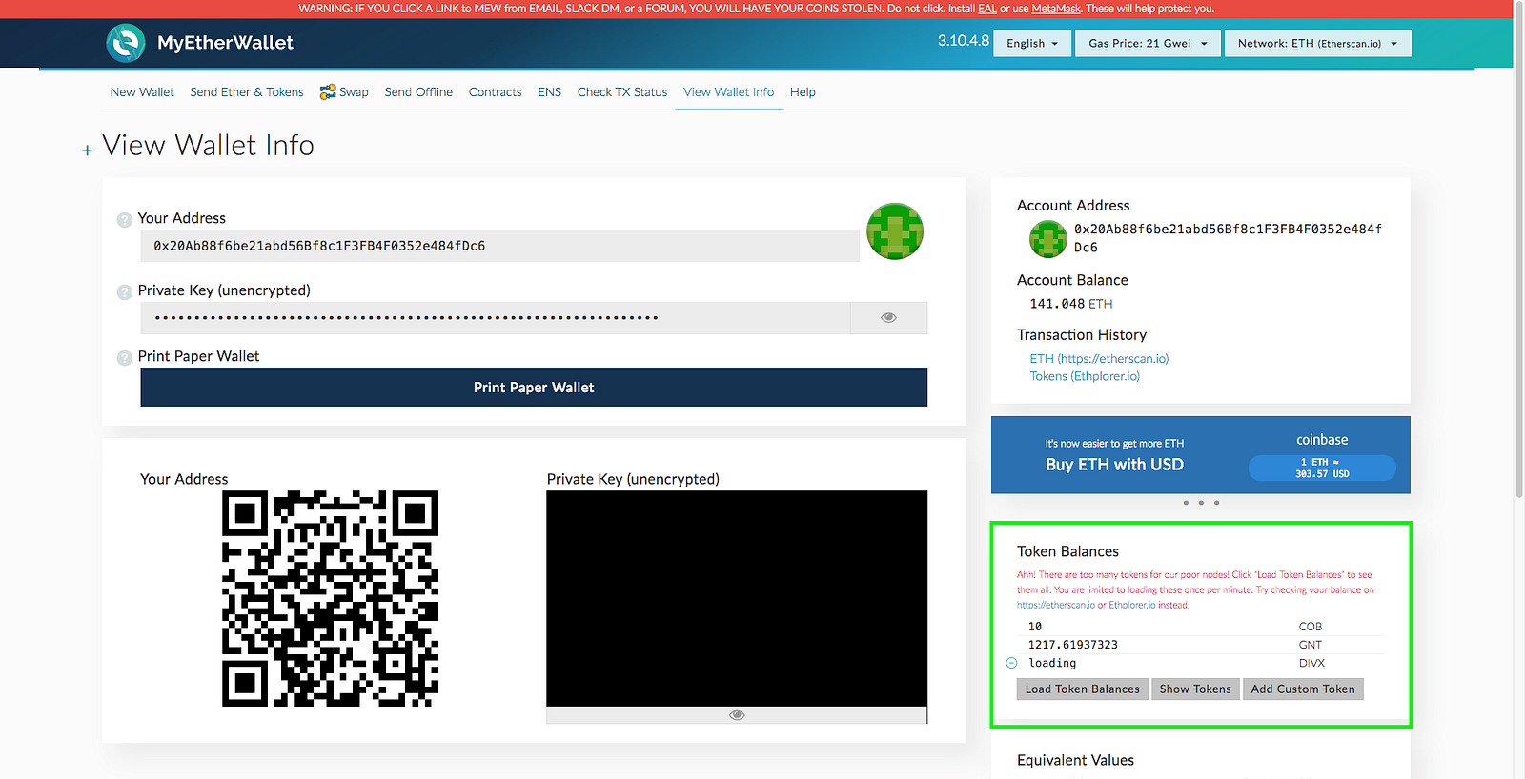Click the large green address identicon
Image resolution: width=1525 pixels, height=779 pixels.
click(895, 231)
